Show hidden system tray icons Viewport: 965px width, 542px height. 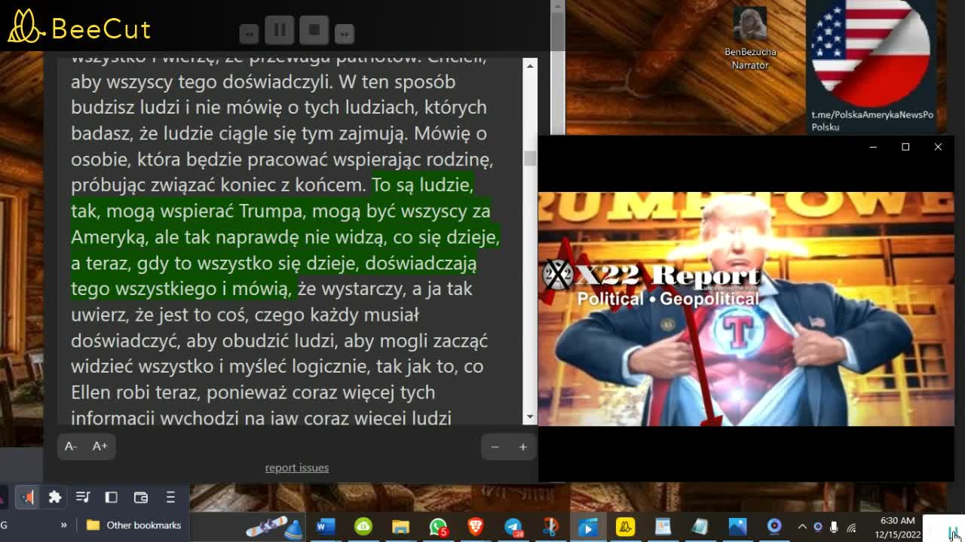pyautogui.click(x=802, y=527)
